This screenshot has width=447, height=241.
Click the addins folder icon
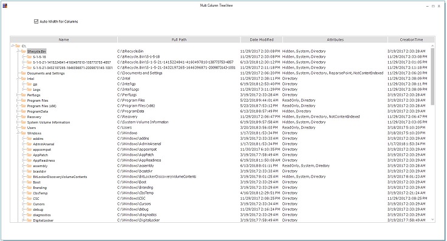(29, 139)
